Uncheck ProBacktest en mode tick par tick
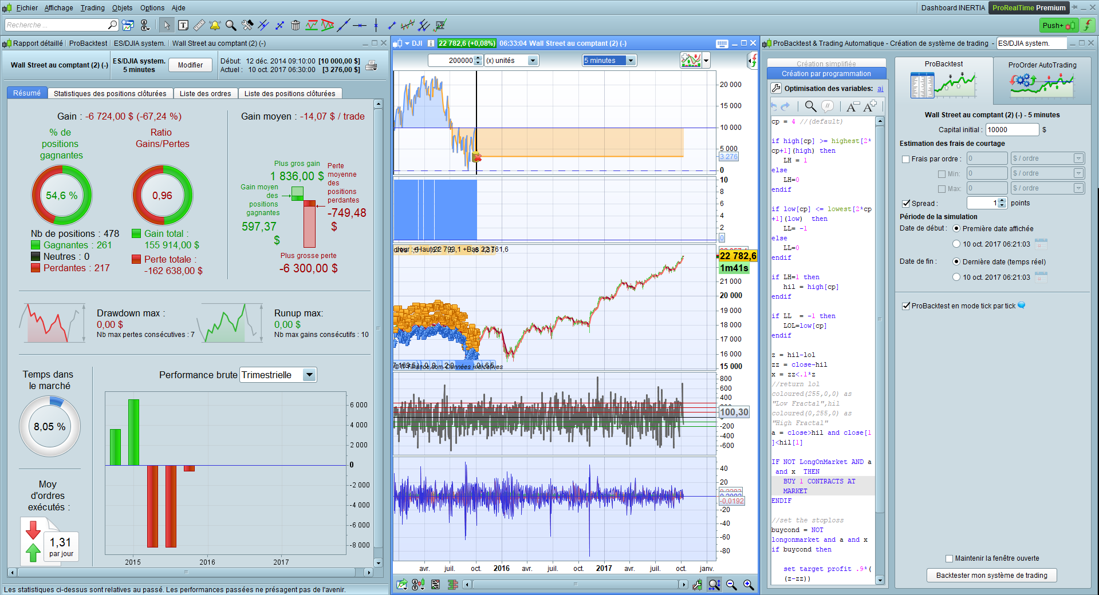The image size is (1099, 595). tap(905, 306)
